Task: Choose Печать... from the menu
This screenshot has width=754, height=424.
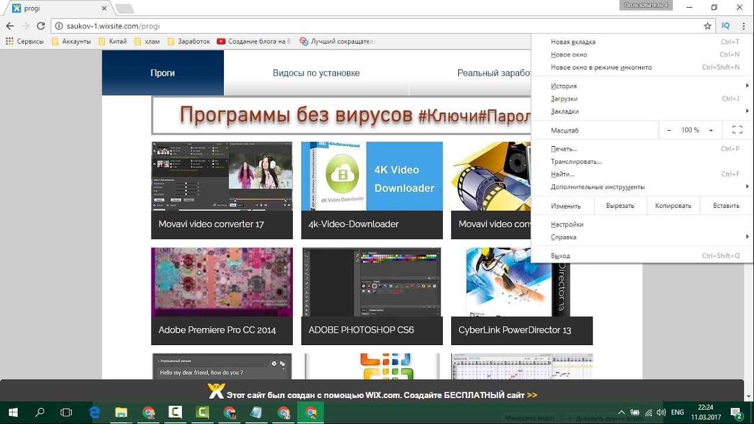Action: [642, 149]
